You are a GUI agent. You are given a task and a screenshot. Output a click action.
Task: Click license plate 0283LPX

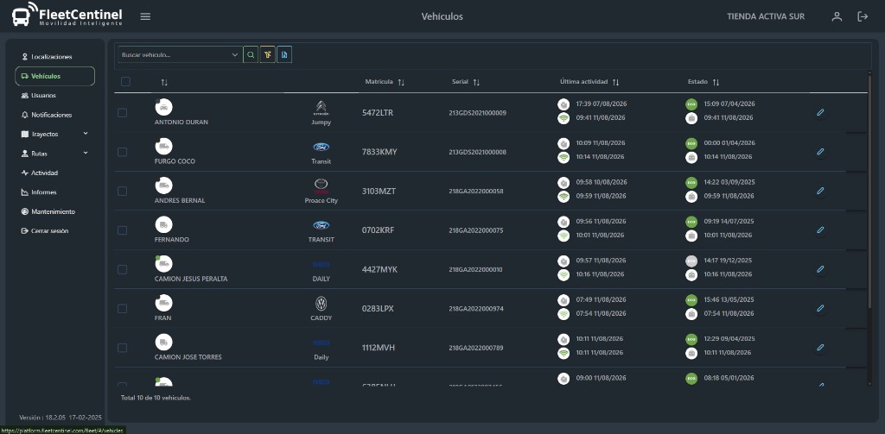point(378,308)
